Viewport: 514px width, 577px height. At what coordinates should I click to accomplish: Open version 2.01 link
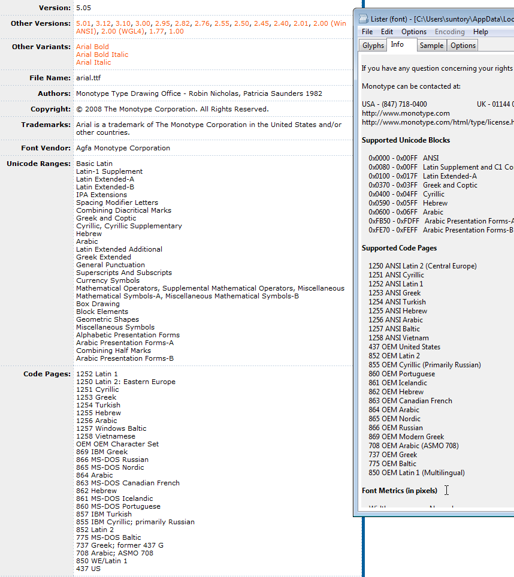pos(301,23)
